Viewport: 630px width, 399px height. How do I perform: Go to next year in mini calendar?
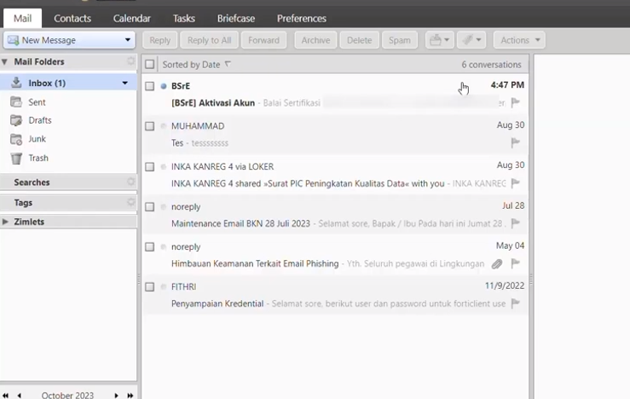[x=130, y=396]
